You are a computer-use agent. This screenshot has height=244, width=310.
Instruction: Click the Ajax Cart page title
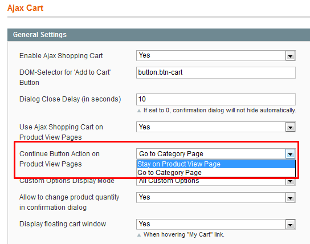pos(25,8)
